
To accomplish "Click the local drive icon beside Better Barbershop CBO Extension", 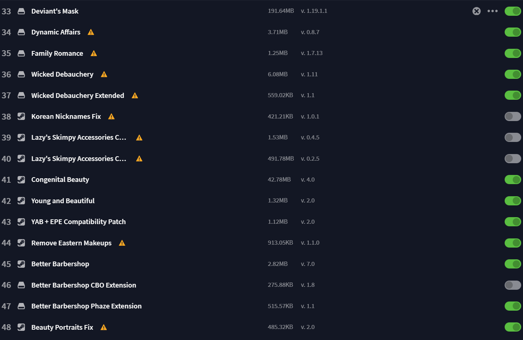I will click(x=21, y=285).
